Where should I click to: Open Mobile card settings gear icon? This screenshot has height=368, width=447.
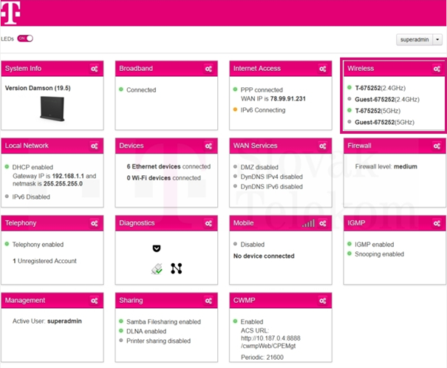(323, 223)
